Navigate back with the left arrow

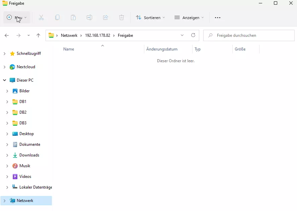(x=7, y=35)
